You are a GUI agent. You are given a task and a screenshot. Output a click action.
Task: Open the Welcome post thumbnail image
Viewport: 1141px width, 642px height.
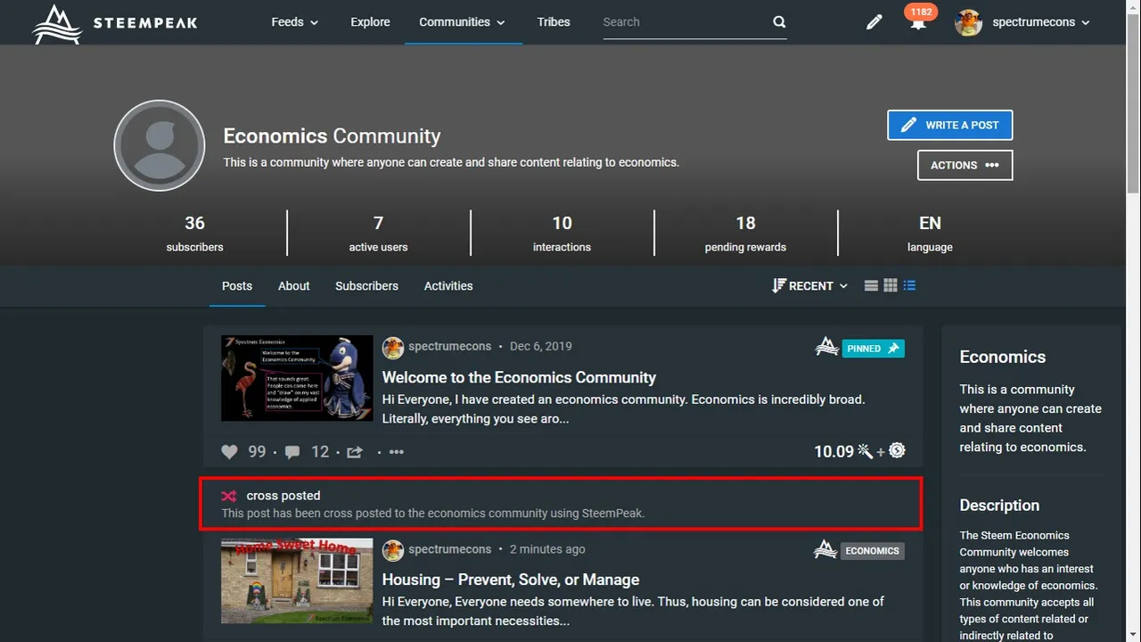[x=297, y=378]
